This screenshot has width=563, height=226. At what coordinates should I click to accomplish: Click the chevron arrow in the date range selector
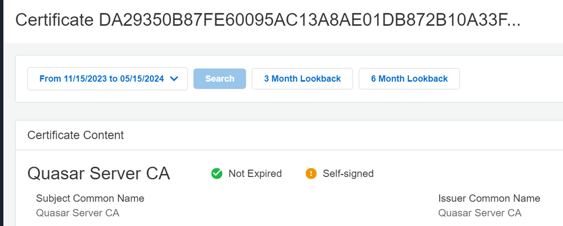174,79
